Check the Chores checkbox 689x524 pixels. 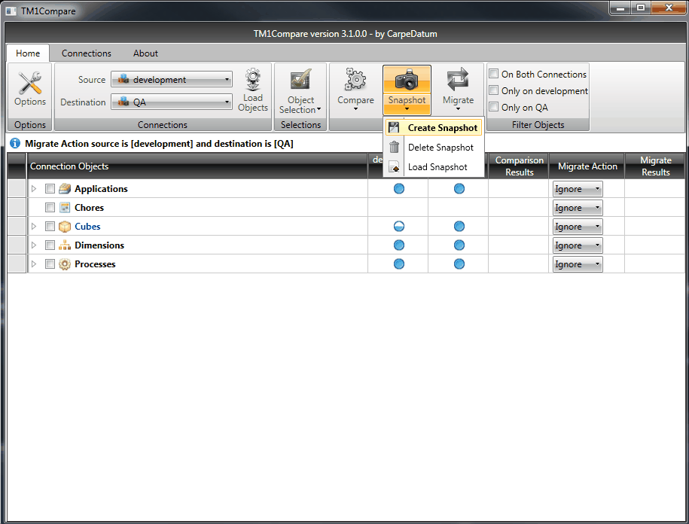tap(50, 208)
